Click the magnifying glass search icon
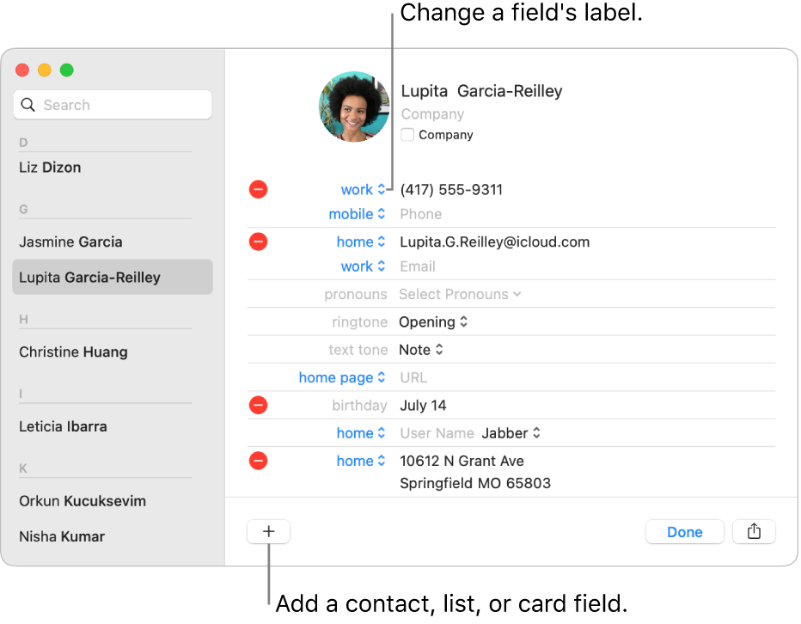This screenshot has height=624, width=801. [28, 105]
